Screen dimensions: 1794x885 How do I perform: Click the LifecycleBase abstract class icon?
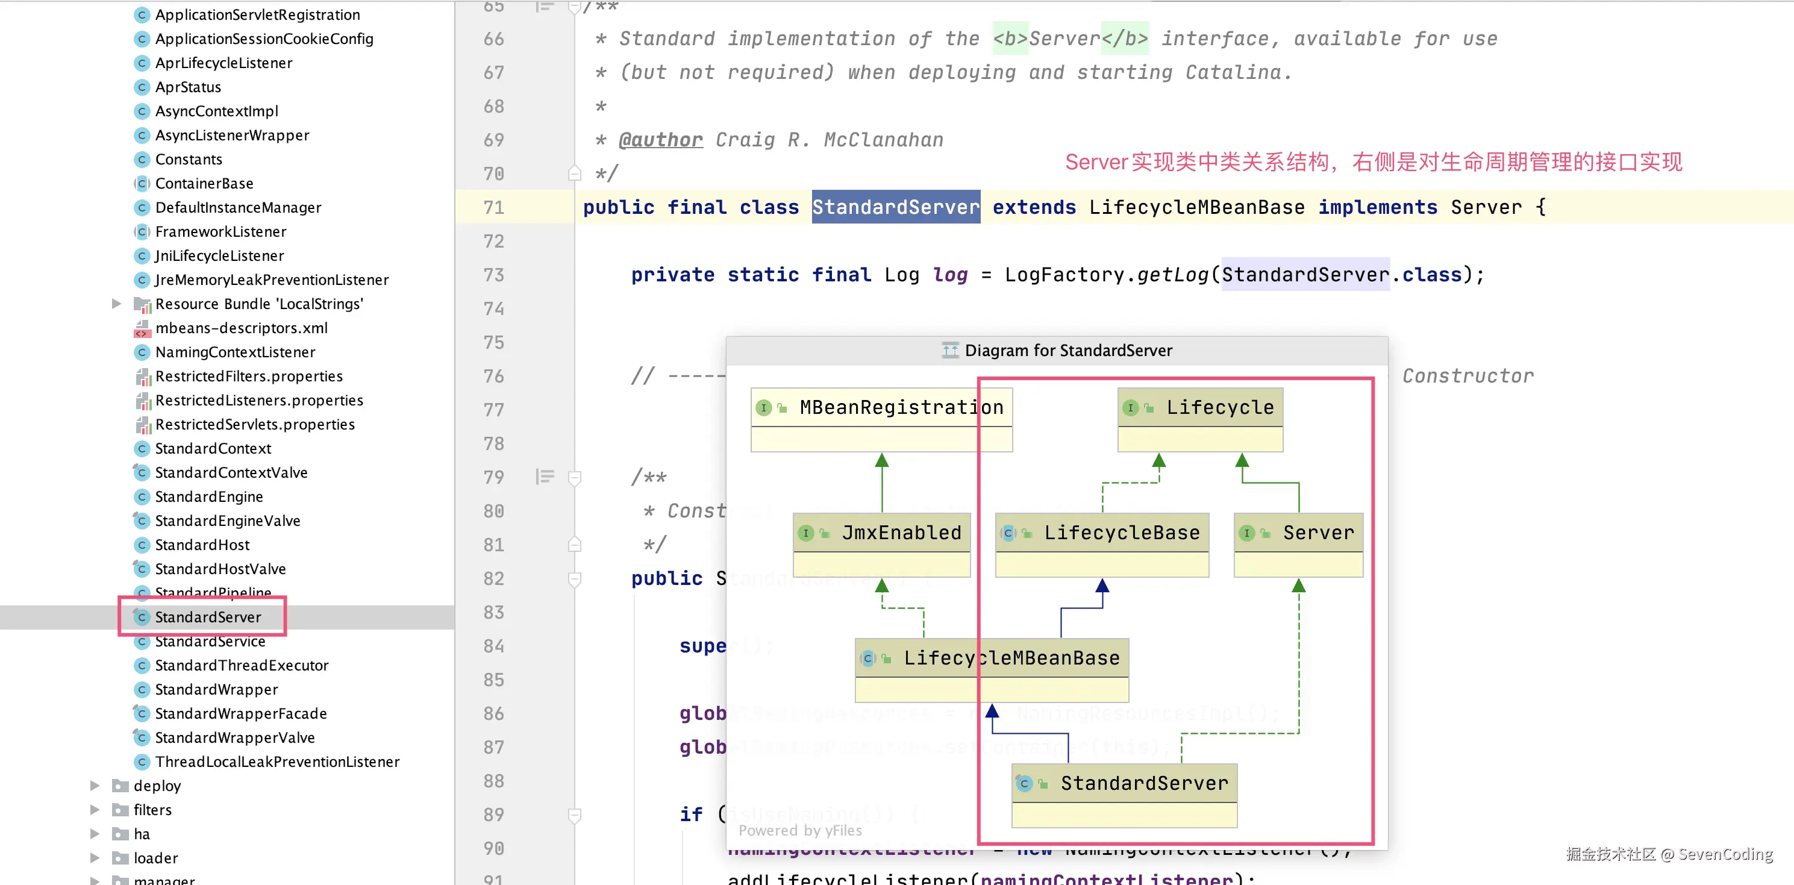[x=1008, y=533]
